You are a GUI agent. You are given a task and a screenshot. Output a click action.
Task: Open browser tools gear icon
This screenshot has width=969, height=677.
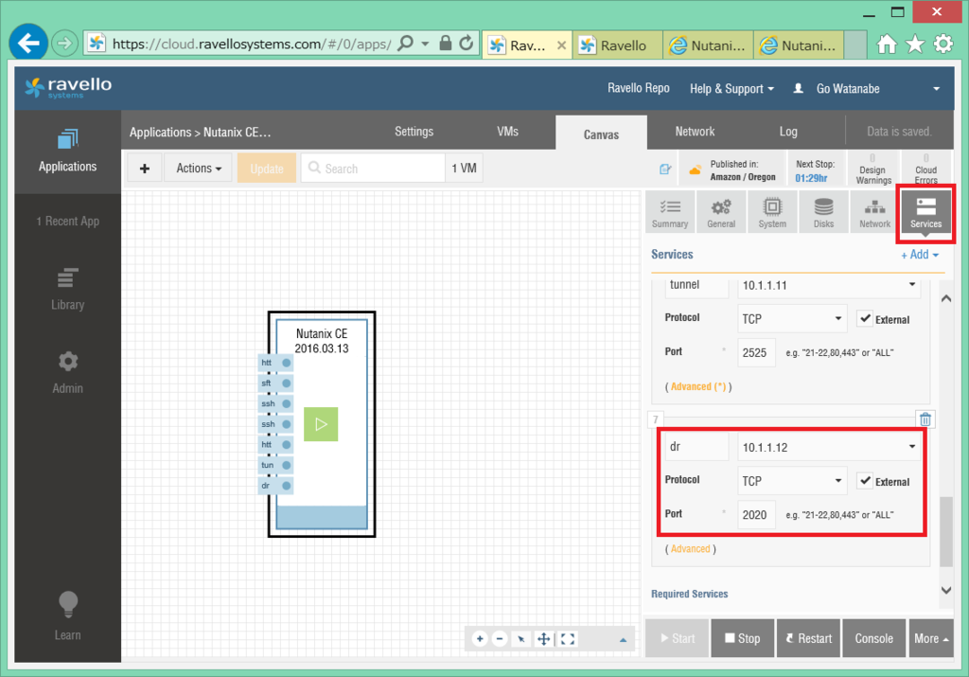click(943, 44)
